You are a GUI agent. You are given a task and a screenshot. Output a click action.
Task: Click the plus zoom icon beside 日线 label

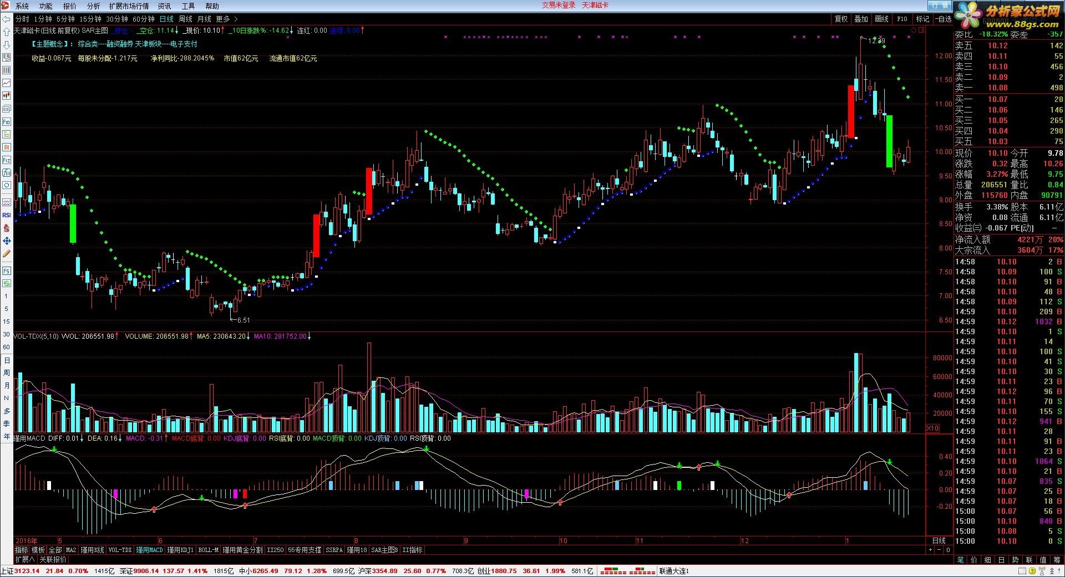pos(930,550)
